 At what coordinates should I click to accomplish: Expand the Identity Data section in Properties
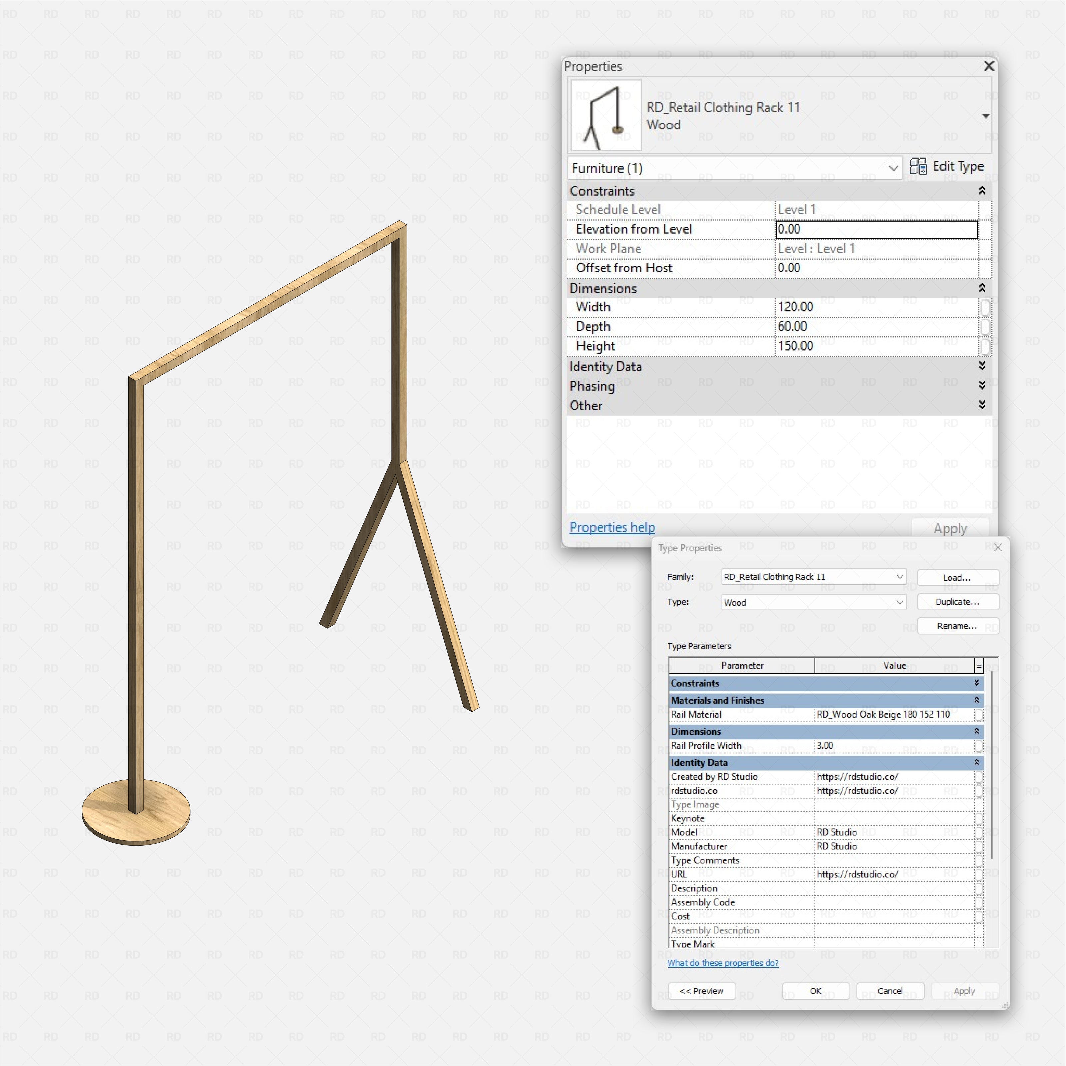point(982,366)
